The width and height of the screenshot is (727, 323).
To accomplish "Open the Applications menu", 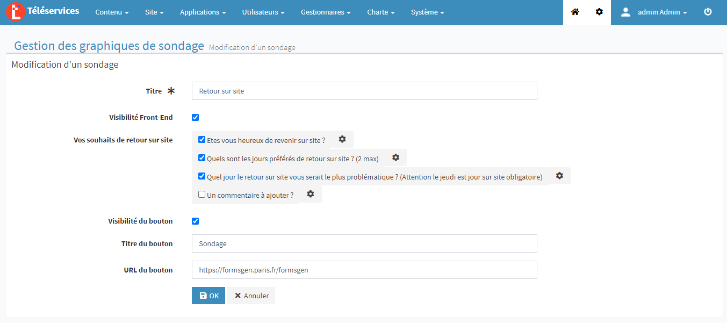I will (203, 12).
